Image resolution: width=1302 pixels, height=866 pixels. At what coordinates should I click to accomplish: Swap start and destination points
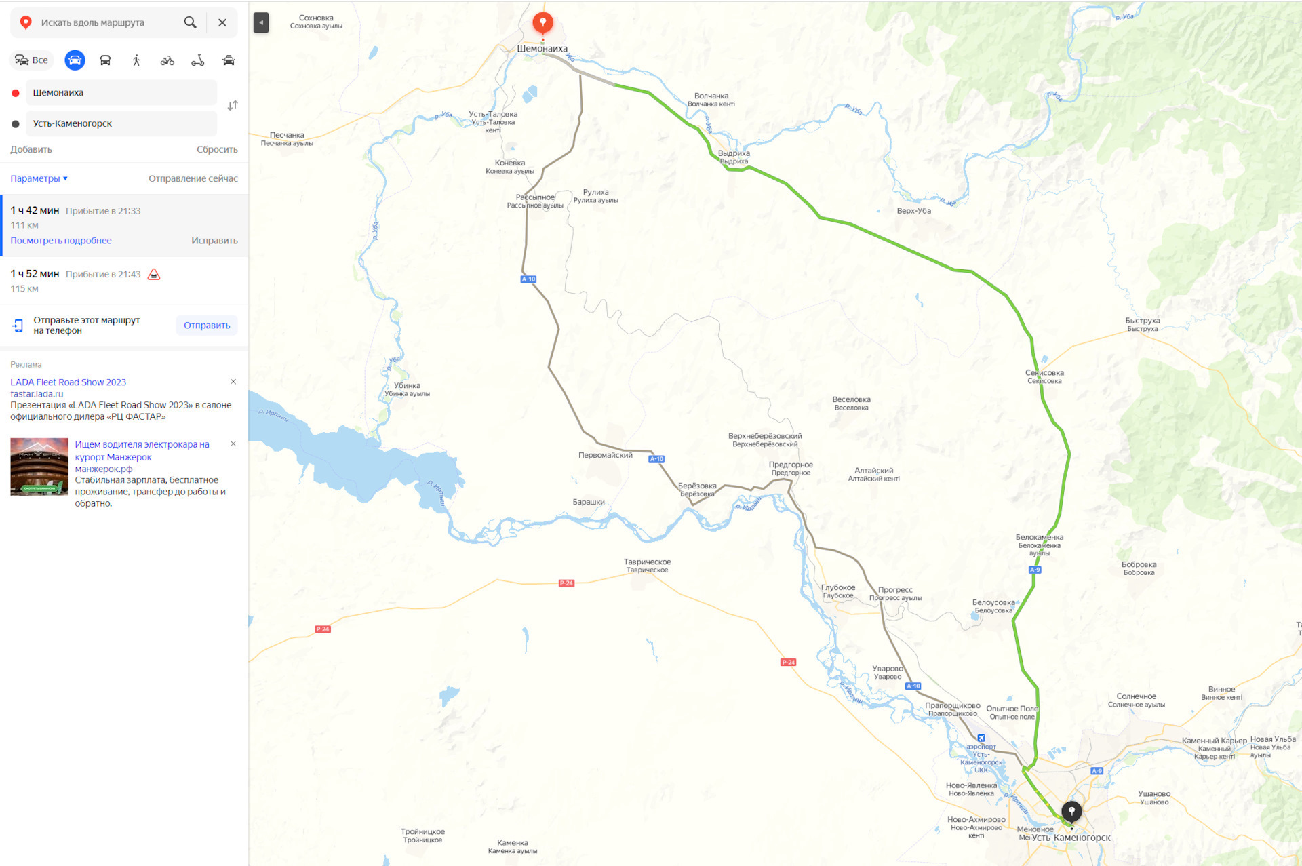pos(233,106)
